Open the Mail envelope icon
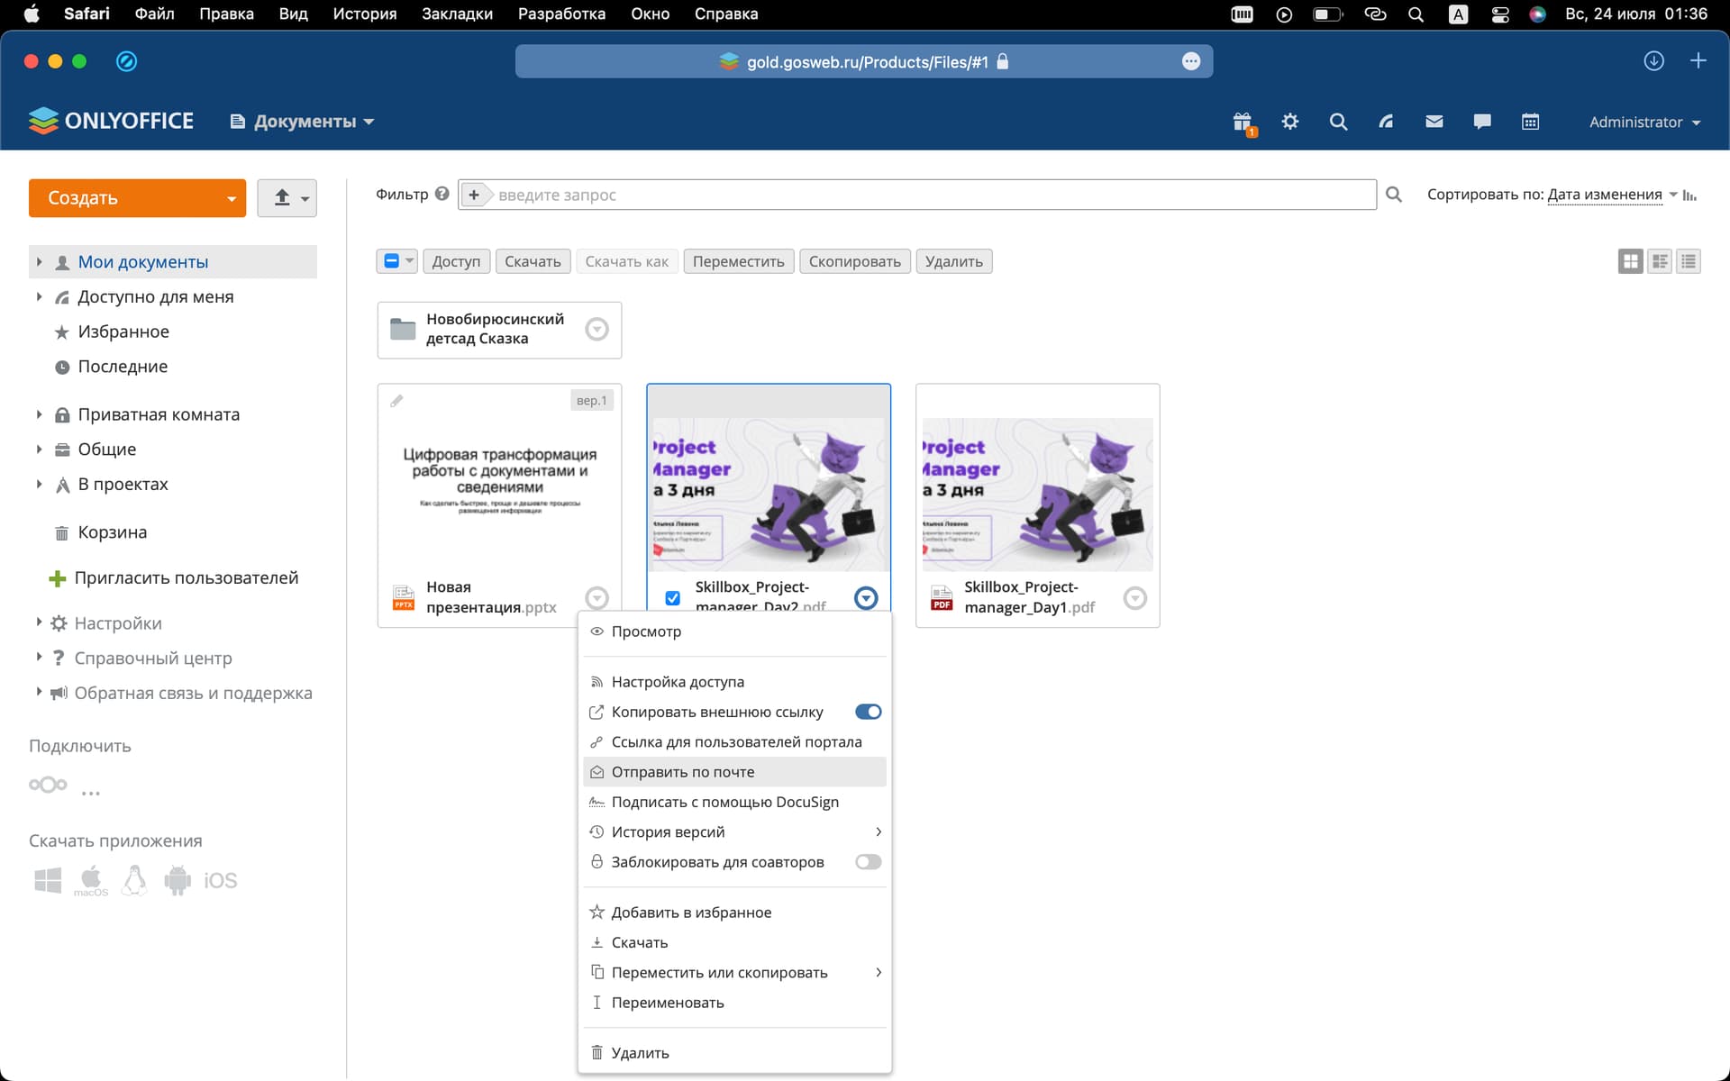The height and width of the screenshot is (1081, 1730). point(1434,122)
